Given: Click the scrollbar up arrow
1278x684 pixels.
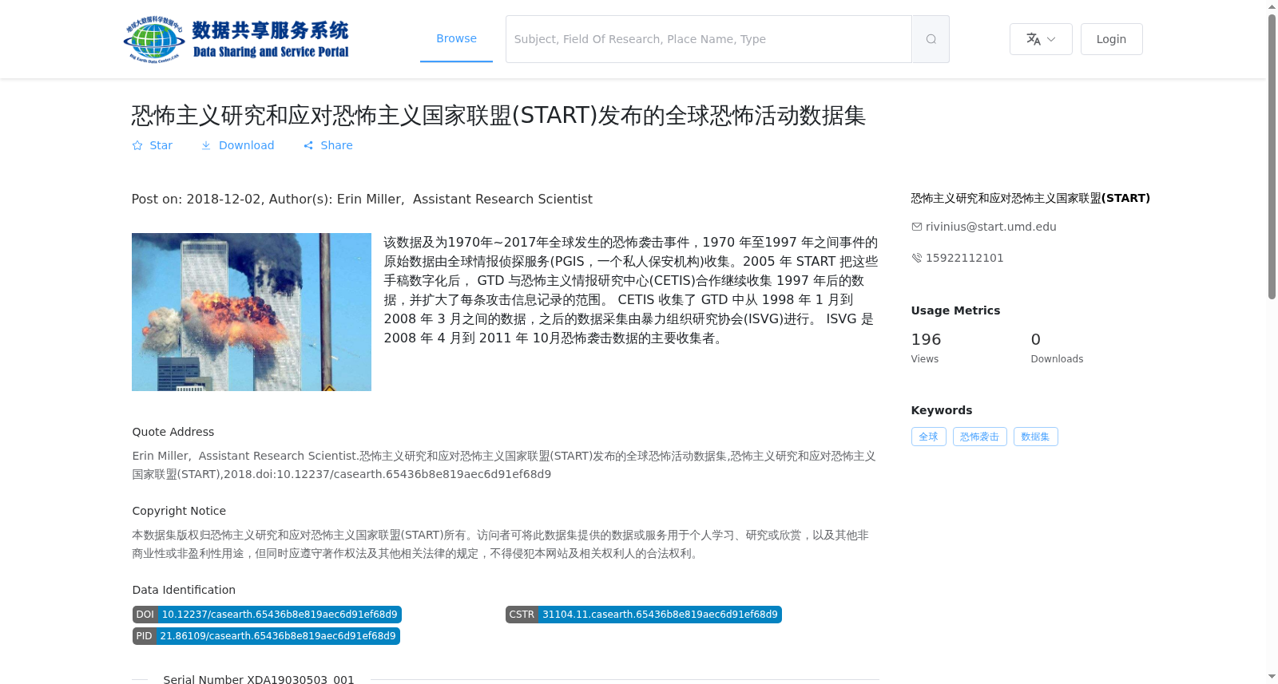Looking at the screenshot, I should pyautogui.click(x=1272, y=6).
